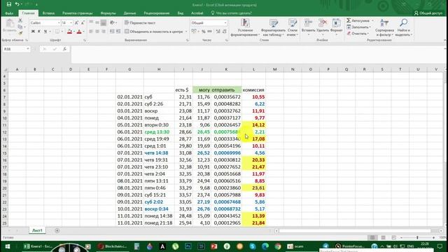Click Объединить и поместить в центре button
This screenshot has height=252, width=448.
click(154, 31)
